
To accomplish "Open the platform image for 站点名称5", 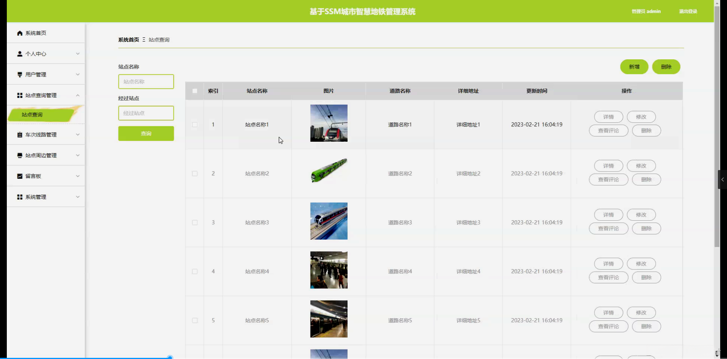I will click(329, 319).
